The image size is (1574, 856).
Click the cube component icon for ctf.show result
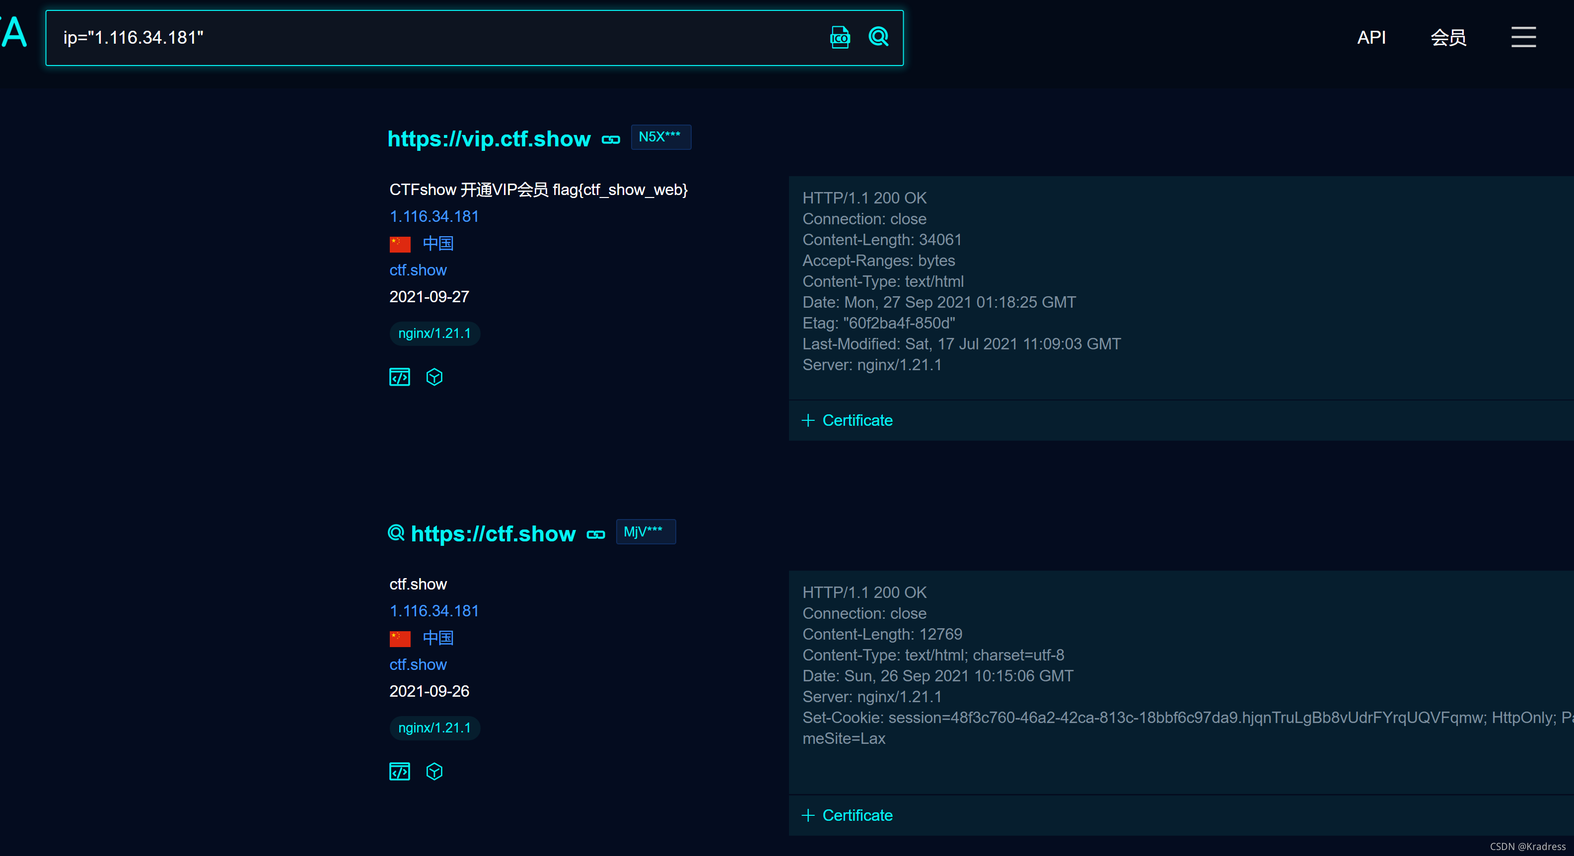434,771
